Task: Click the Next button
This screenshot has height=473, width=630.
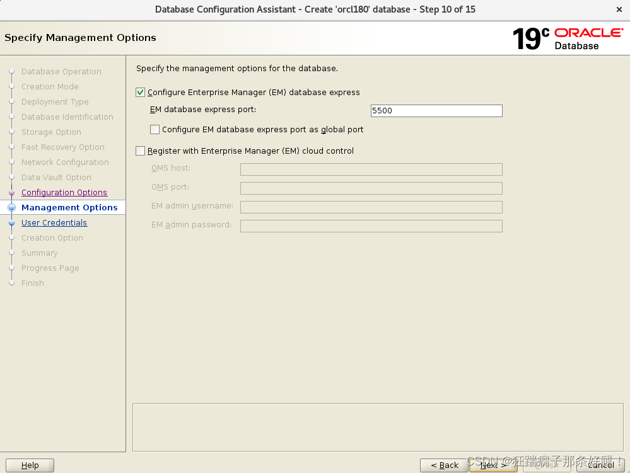Action: (x=493, y=465)
